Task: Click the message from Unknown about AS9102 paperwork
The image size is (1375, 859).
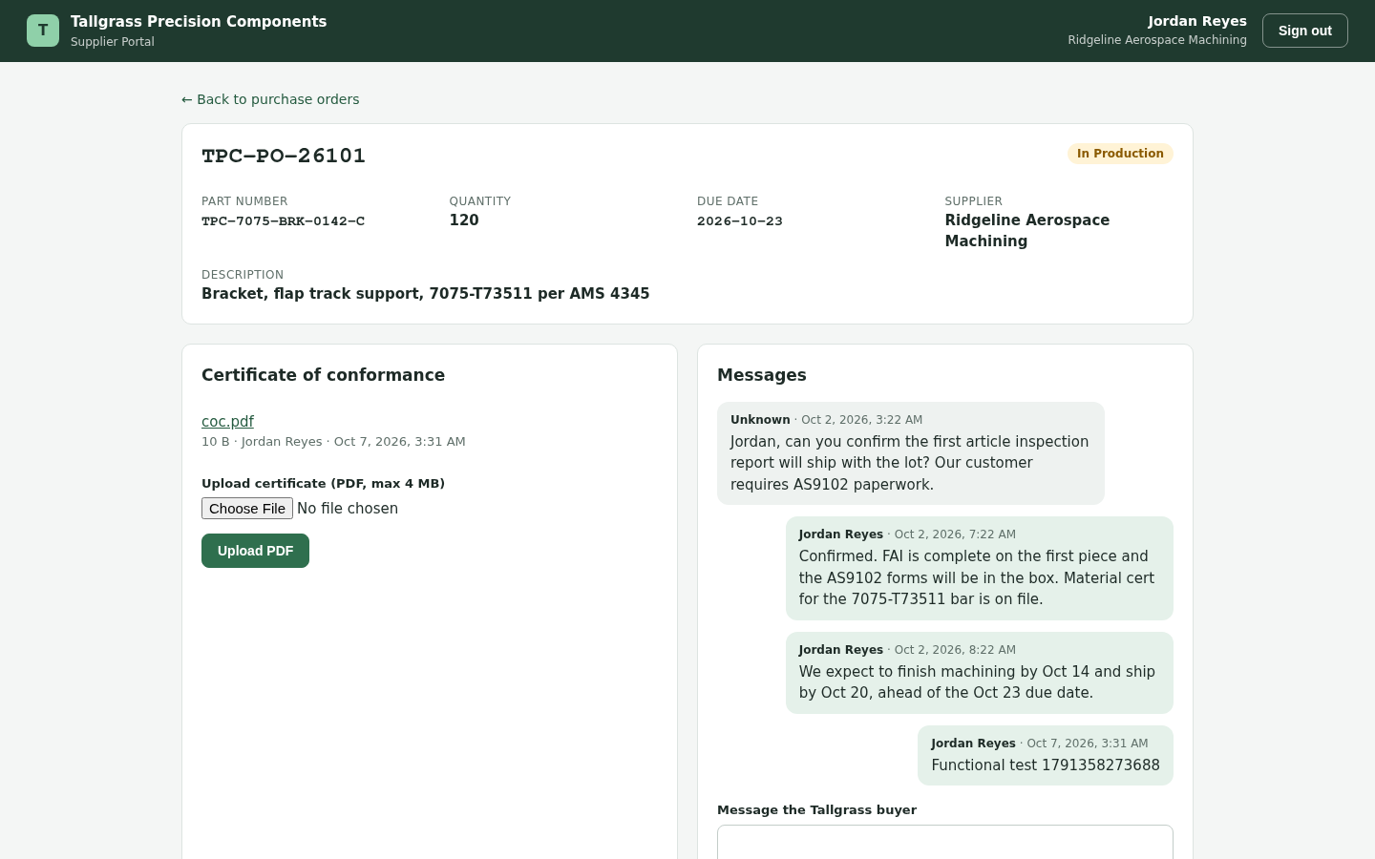Action: pos(911,453)
